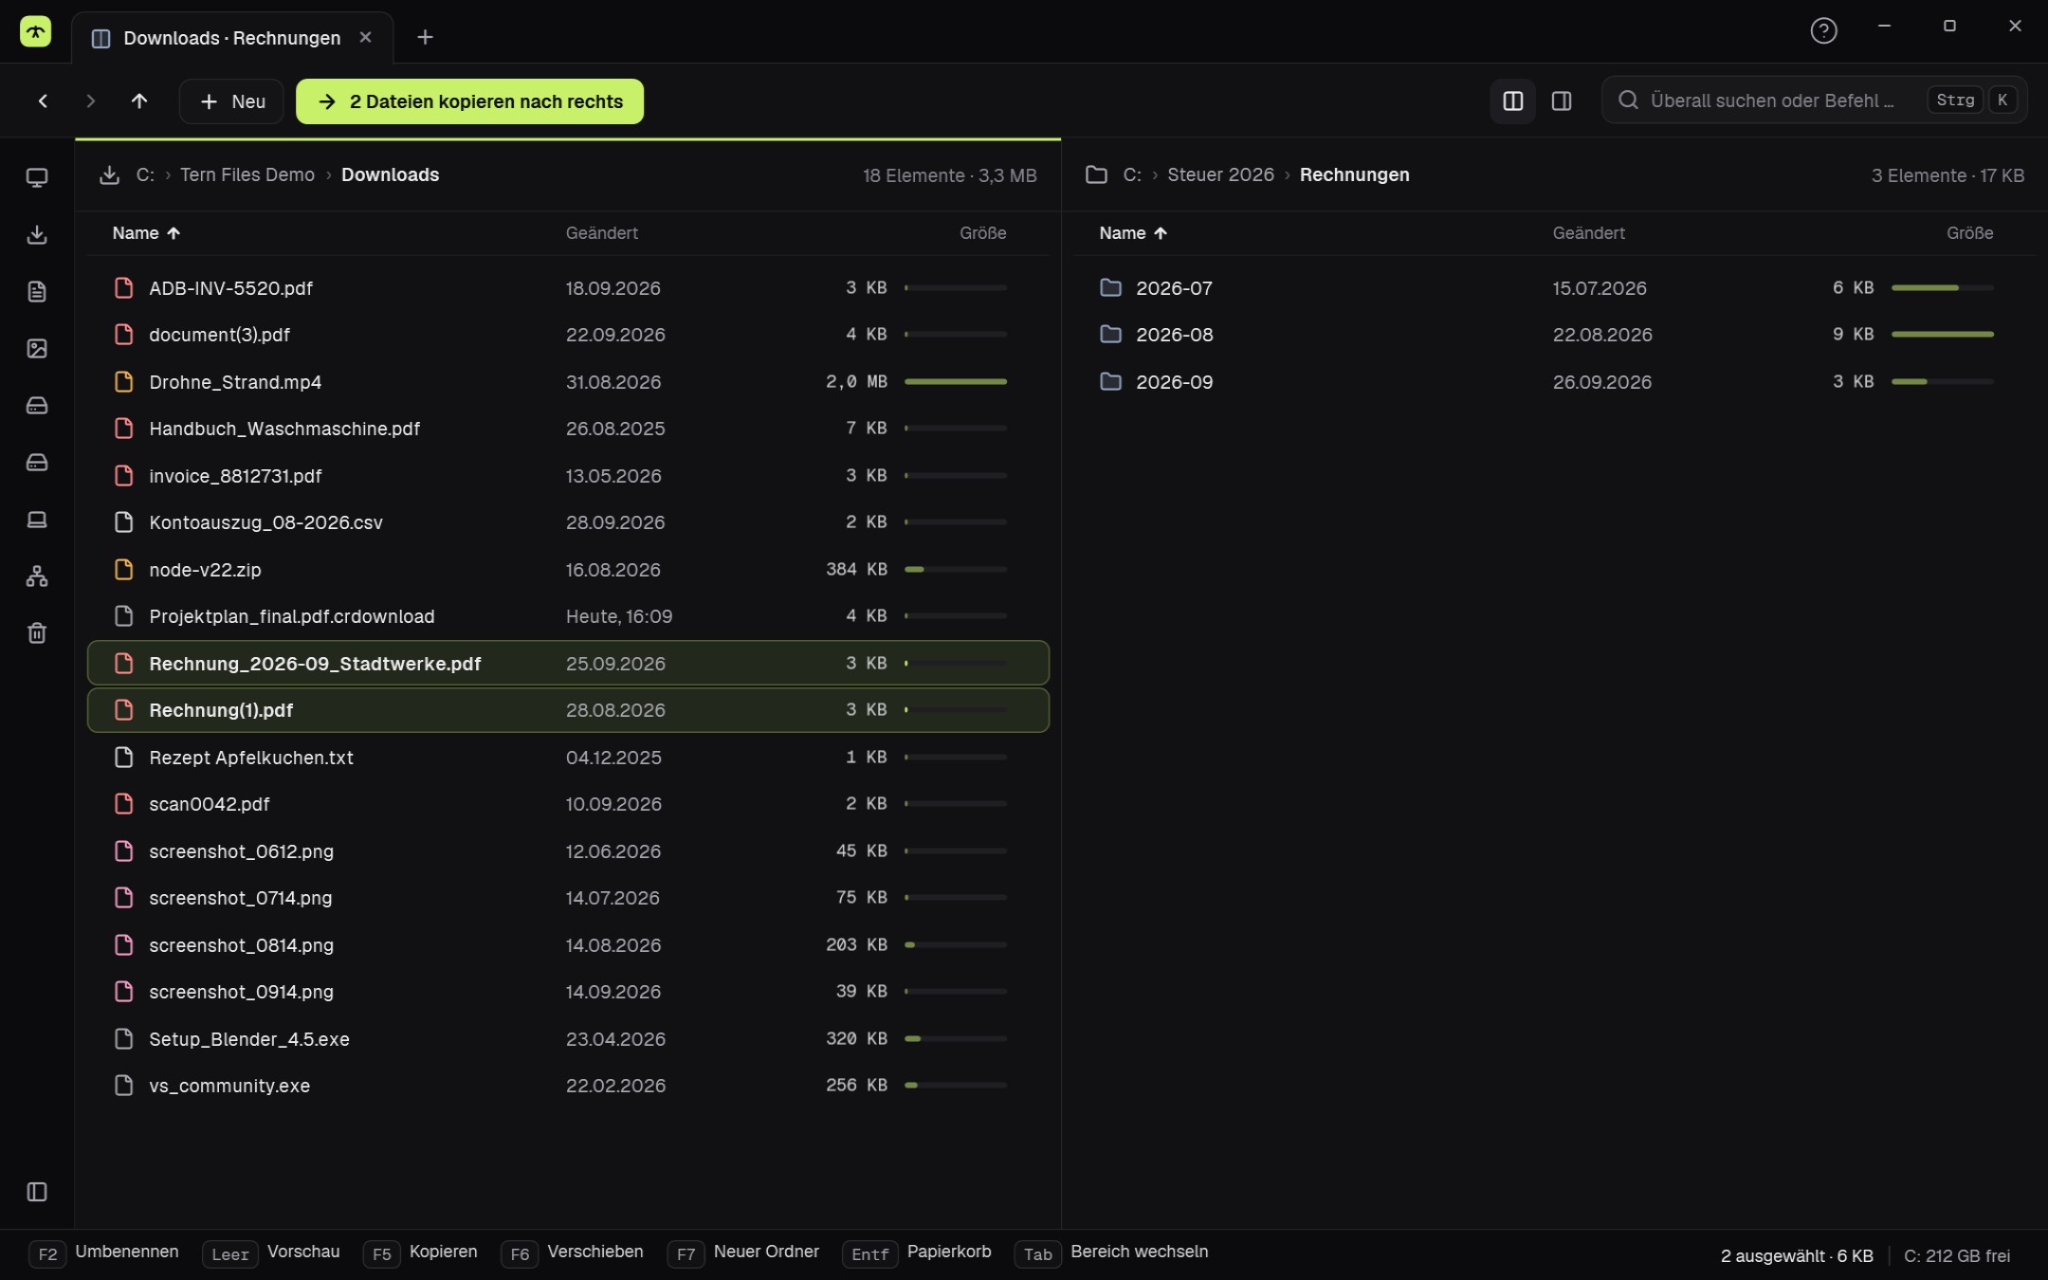Select node-v22.zip file

568,569
